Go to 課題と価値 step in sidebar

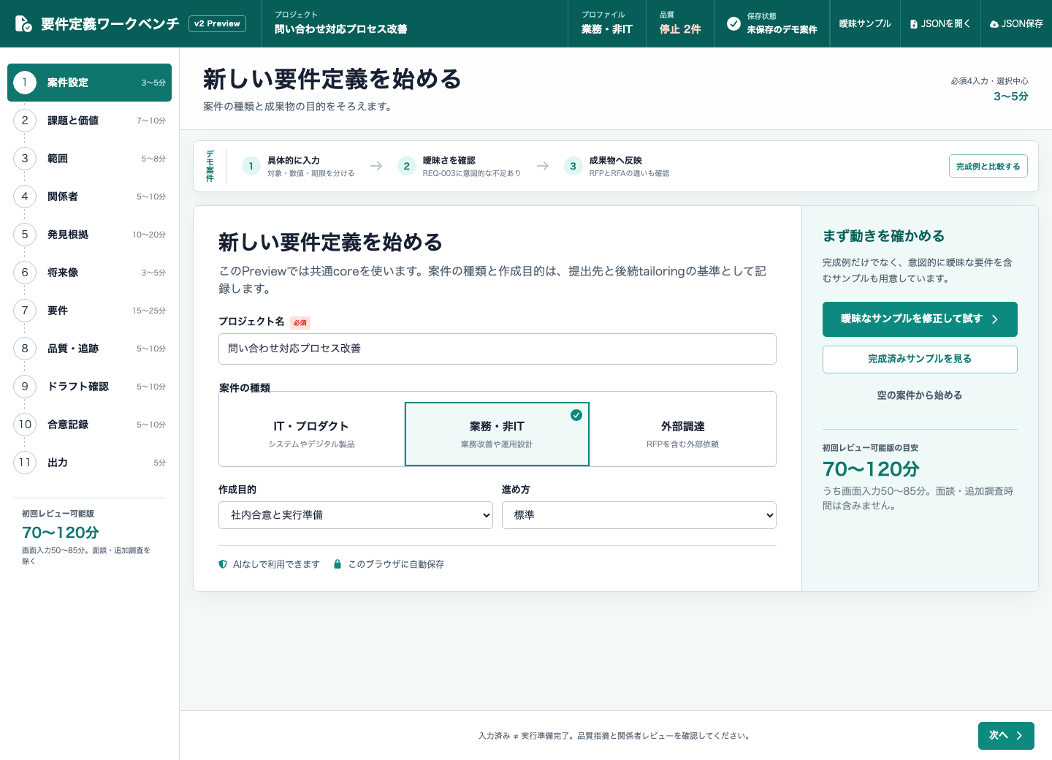[89, 121]
